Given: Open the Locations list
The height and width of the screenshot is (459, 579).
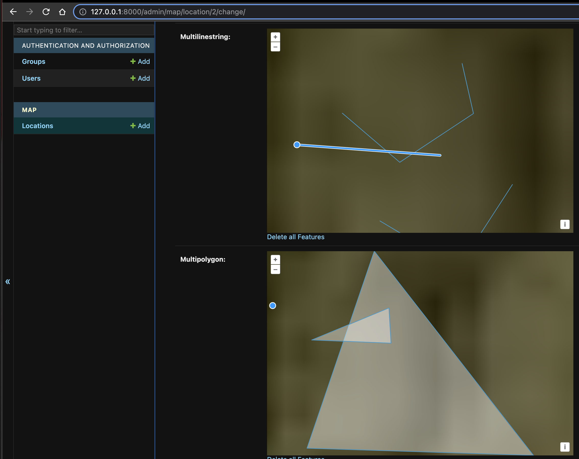Looking at the screenshot, I should 38,126.
